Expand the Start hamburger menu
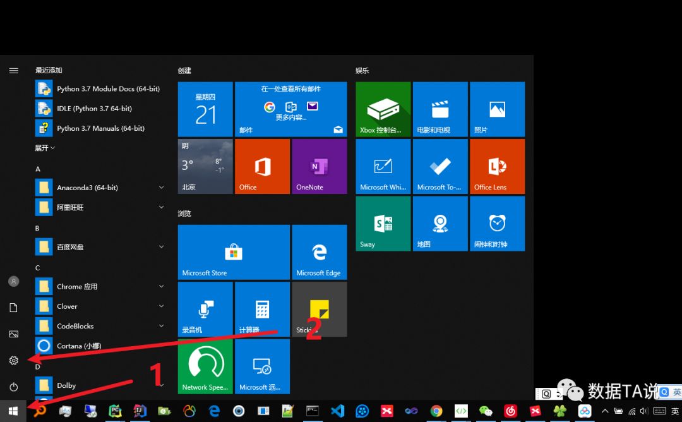The height and width of the screenshot is (422, 682). (13, 71)
